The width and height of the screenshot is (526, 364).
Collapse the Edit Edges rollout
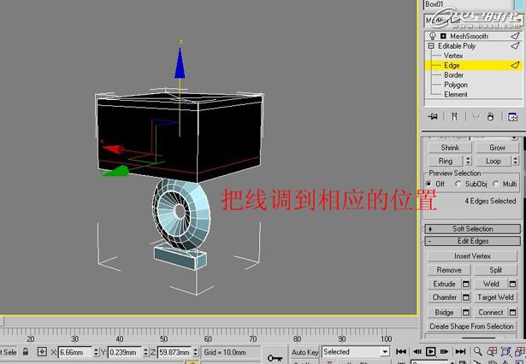472,242
